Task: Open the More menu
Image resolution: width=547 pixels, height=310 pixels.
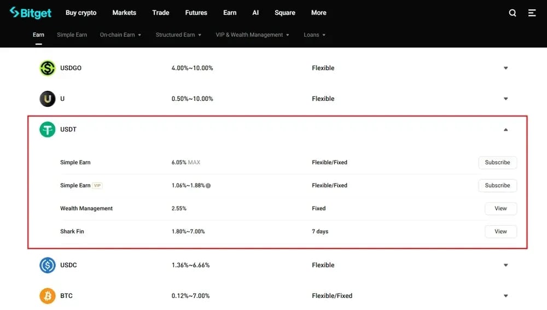Action: 318,13
